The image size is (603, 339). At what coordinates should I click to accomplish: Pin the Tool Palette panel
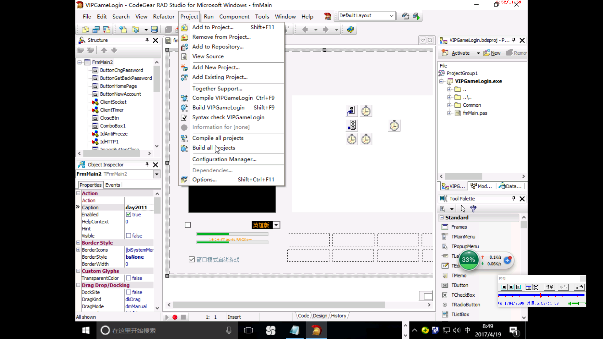click(514, 199)
